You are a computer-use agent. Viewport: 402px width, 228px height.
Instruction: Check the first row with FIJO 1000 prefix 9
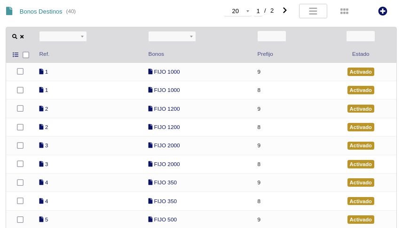(x=20, y=71)
